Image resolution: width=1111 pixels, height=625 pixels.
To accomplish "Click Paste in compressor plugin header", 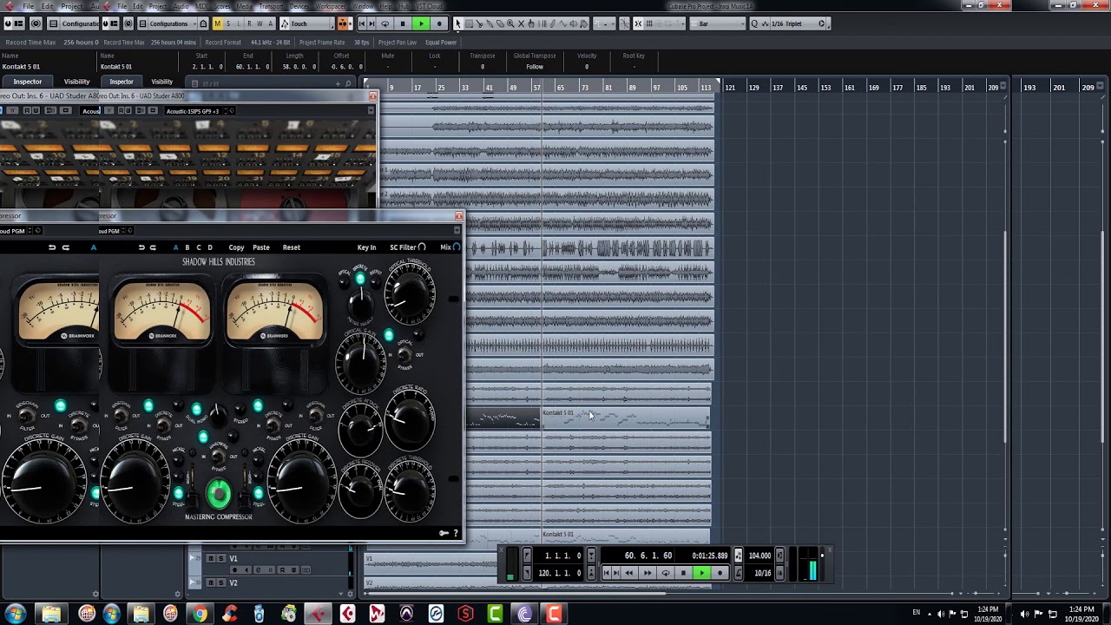I will pyautogui.click(x=260, y=247).
